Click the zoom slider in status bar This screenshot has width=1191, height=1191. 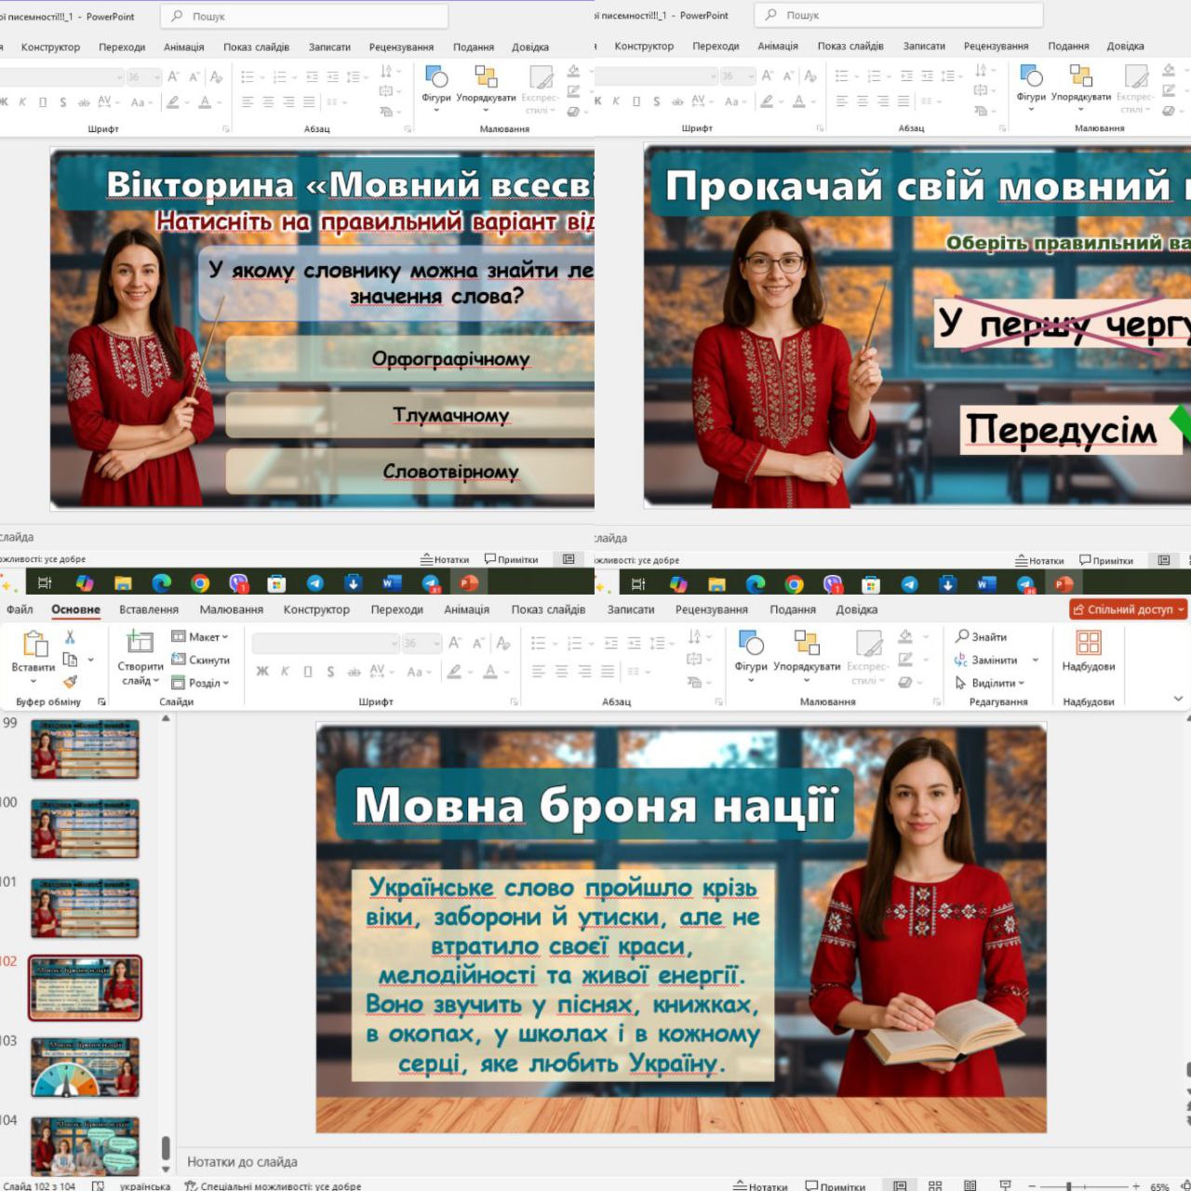tap(1070, 1186)
